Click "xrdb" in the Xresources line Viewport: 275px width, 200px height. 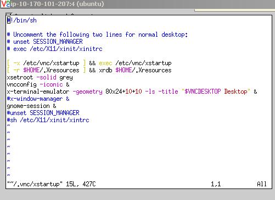click(x=105, y=70)
